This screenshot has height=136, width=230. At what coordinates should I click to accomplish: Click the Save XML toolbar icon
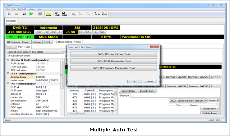point(65,14)
